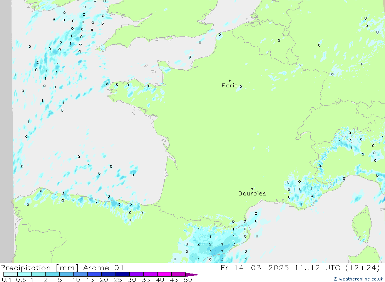Click the legend value label 0.1
385x282 pixels.
(x=7, y=280)
